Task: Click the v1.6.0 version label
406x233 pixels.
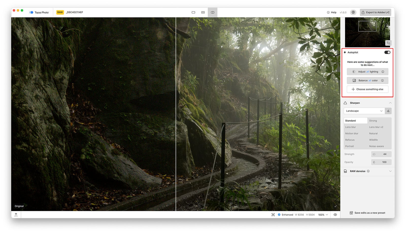Action: point(343,12)
